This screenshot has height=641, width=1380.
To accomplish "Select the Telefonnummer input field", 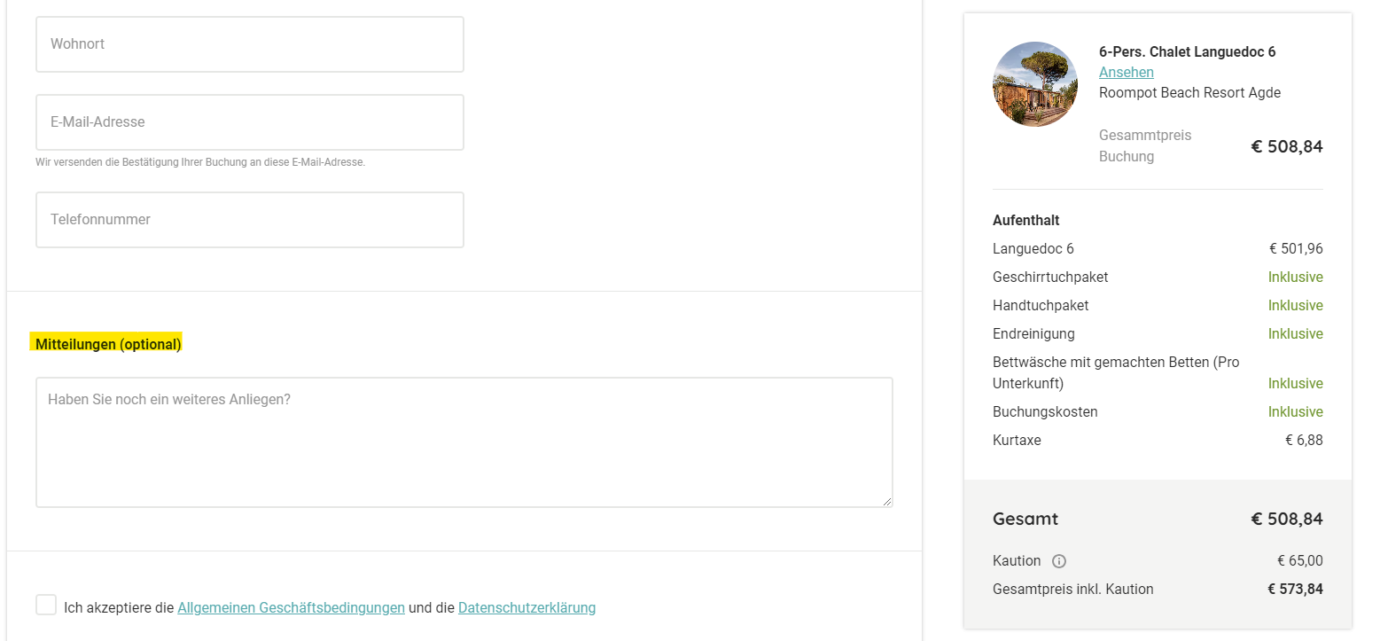I will coord(249,220).
